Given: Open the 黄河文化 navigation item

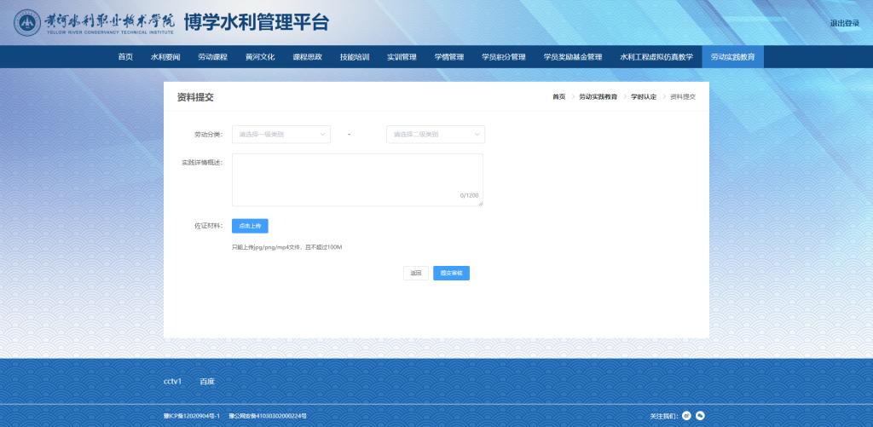Looking at the screenshot, I should click(x=260, y=57).
